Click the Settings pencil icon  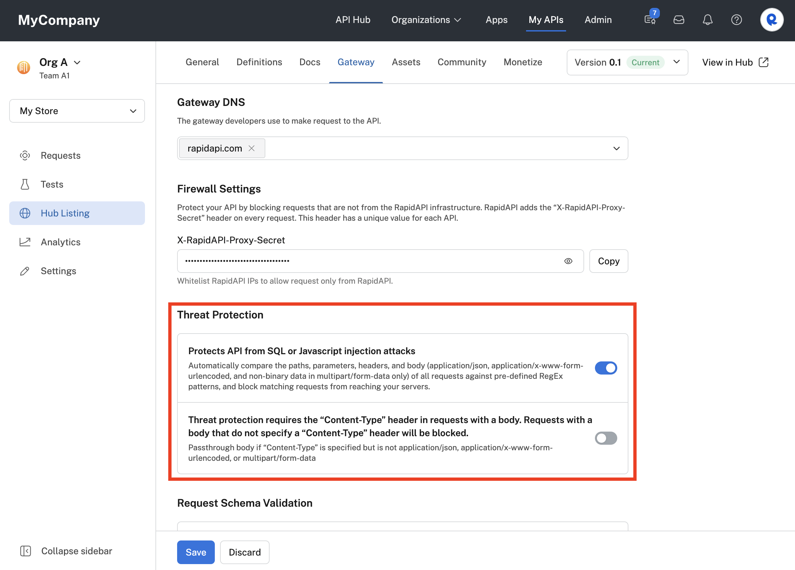[25, 271]
